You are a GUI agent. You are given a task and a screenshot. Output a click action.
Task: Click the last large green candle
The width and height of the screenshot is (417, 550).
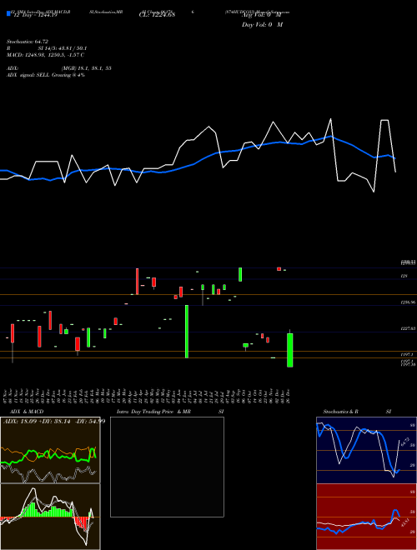pyautogui.click(x=290, y=350)
